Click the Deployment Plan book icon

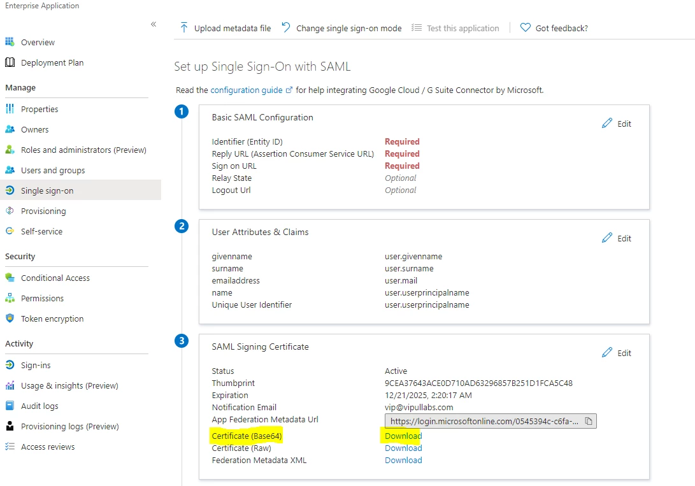click(10, 62)
